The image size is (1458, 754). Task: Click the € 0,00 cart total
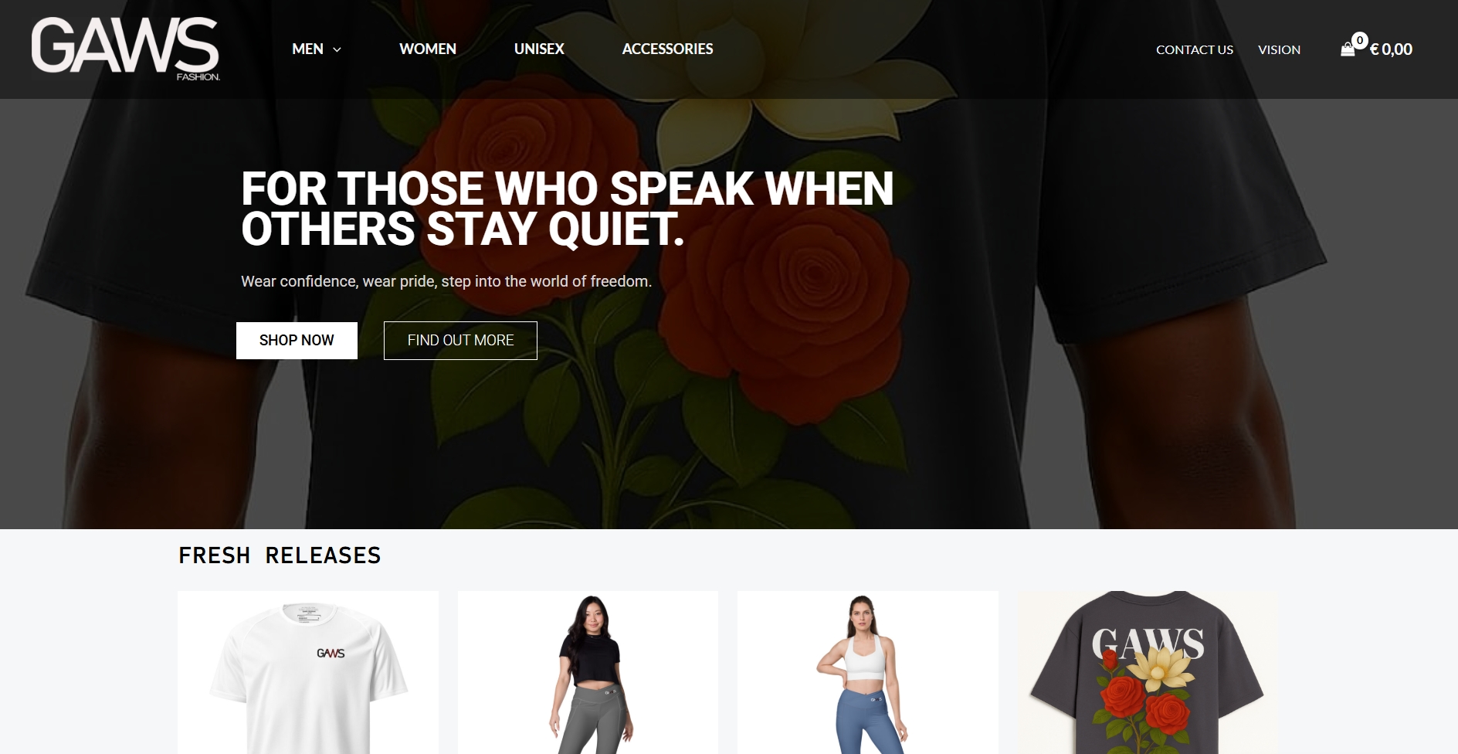(1391, 49)
